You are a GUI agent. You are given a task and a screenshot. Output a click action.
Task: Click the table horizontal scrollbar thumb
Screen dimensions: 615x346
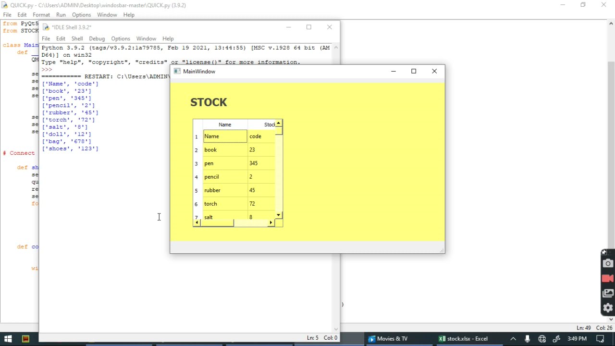point(217,223)
